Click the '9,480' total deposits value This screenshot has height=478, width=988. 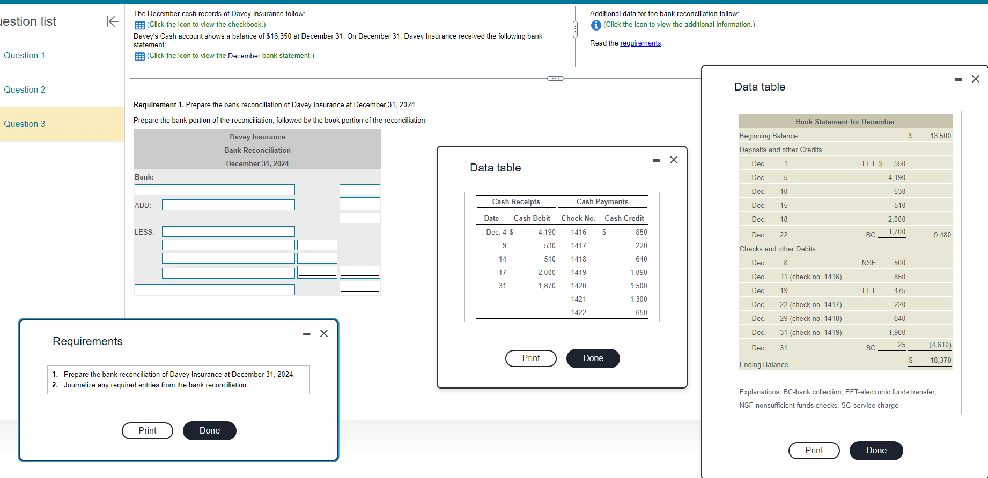tap(942, 235)
